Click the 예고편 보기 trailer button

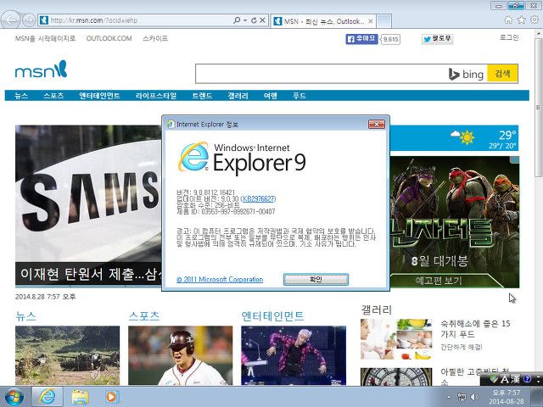[x=439, y=281]
